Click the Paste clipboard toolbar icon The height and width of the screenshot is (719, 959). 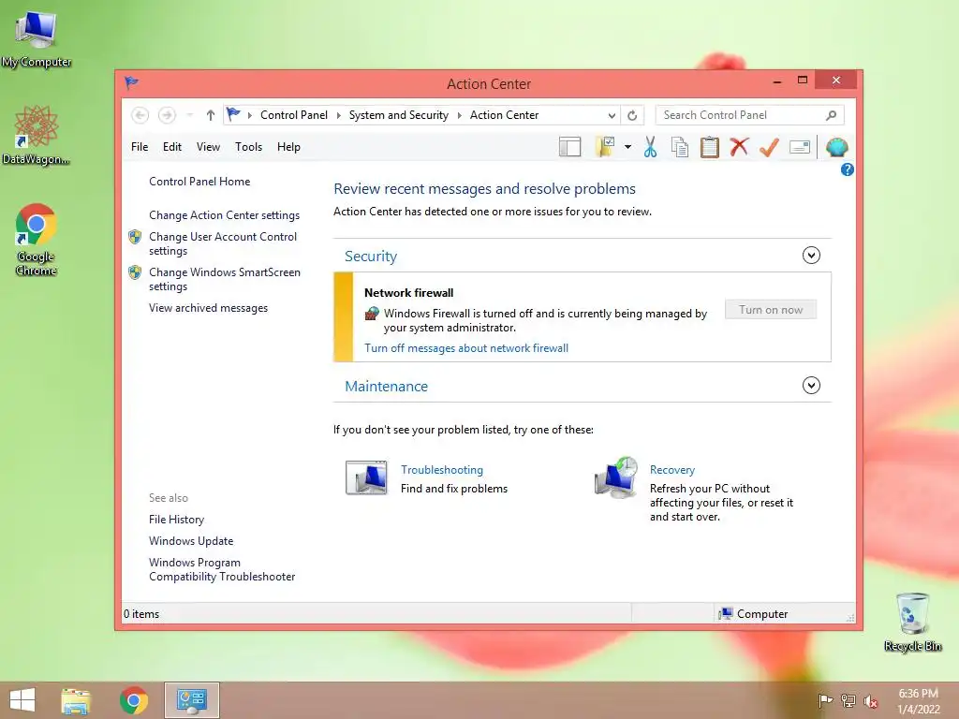(x=710, y=147)
